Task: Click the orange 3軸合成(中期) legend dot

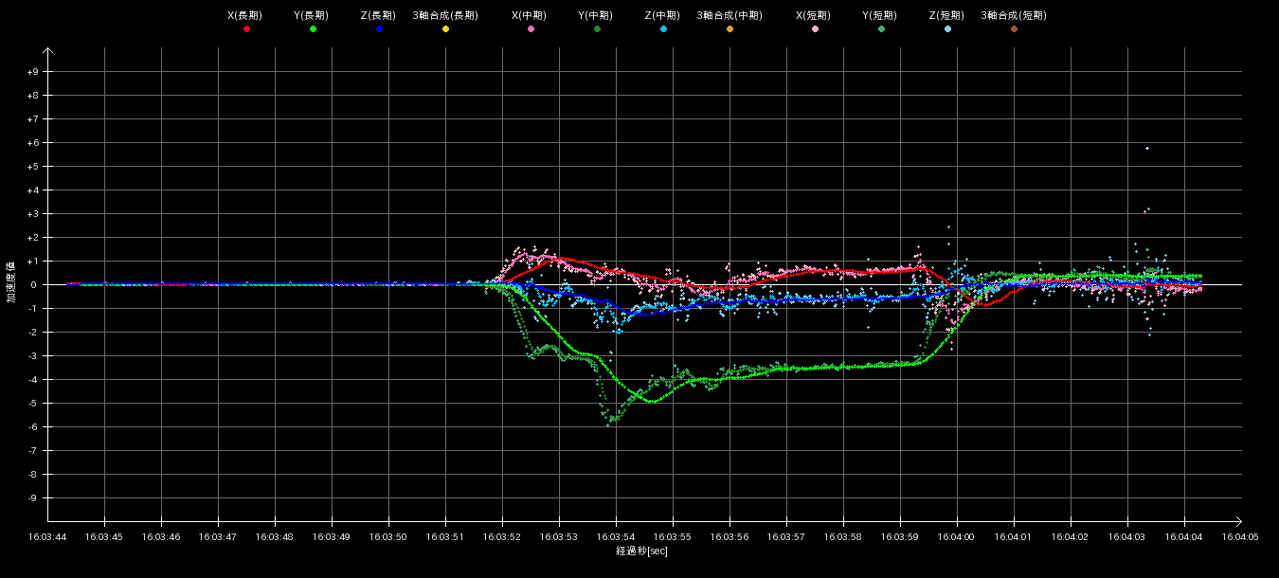Action: coord(730,29)
